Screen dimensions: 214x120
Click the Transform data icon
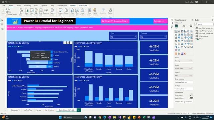click(x=61, y=12)
